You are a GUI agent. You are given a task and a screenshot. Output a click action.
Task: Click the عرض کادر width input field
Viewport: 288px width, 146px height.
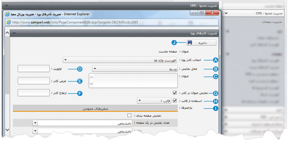tap(34, 81)
